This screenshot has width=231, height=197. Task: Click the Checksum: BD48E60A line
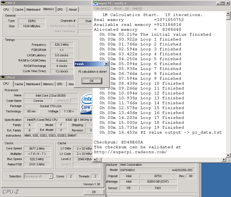click(119, 142)
